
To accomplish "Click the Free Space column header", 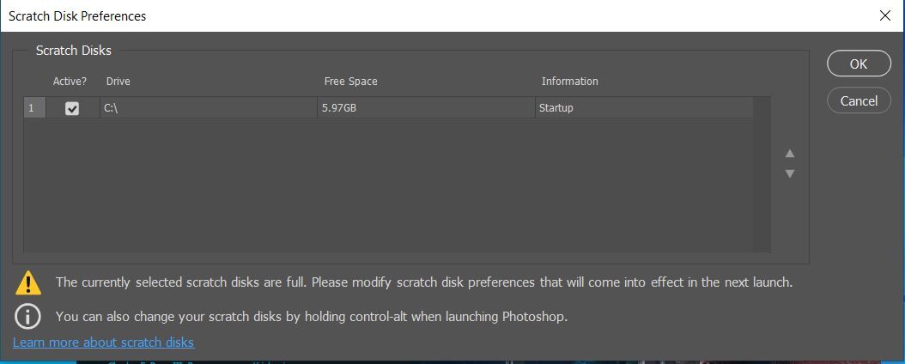I will (x=350, y=82).
